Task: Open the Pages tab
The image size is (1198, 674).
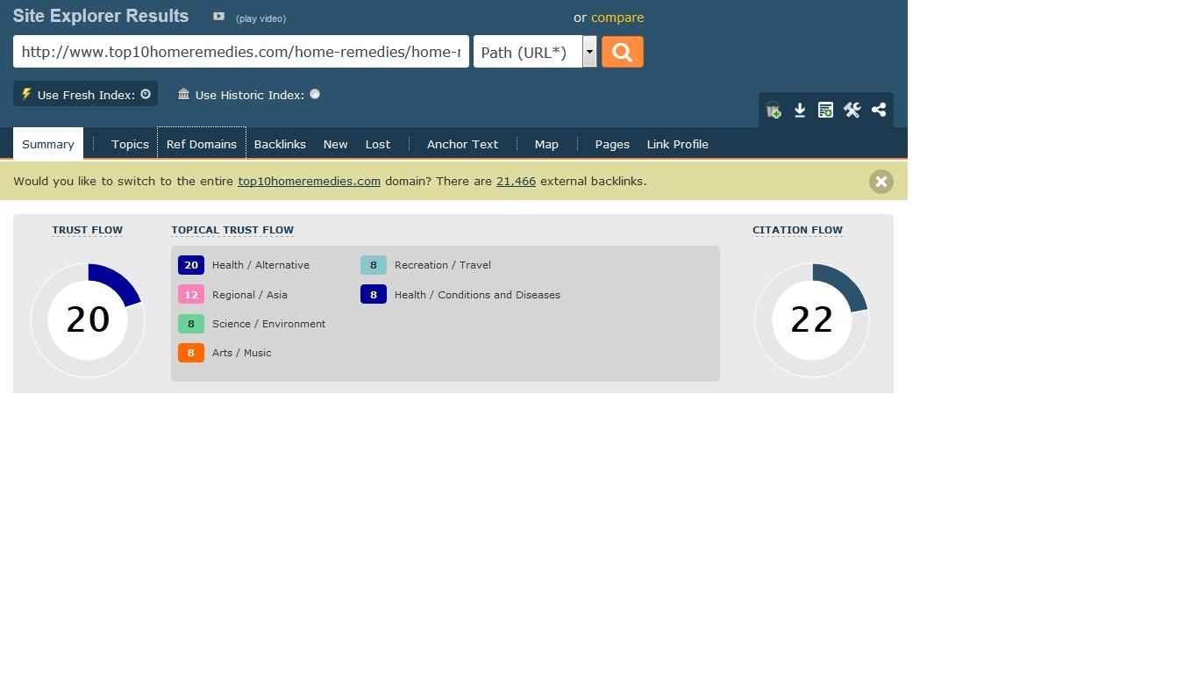Action: [612, 144]
